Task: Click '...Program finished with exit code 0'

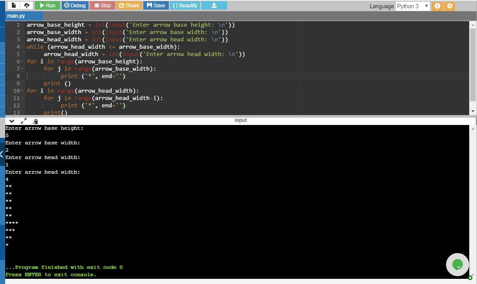Action: pos(64,267)
